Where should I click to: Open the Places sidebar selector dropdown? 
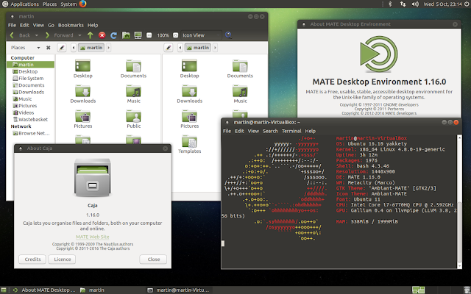(x=25, y=48)
